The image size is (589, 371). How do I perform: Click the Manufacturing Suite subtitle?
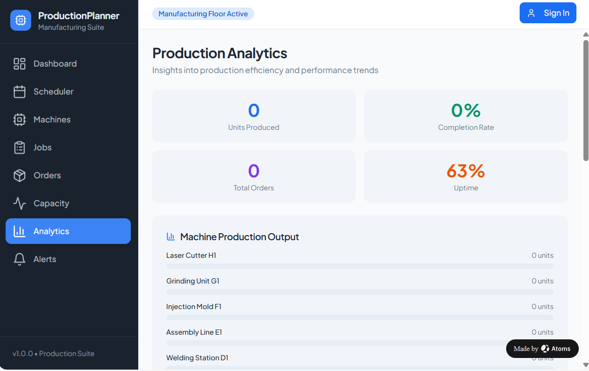(71, 27)
